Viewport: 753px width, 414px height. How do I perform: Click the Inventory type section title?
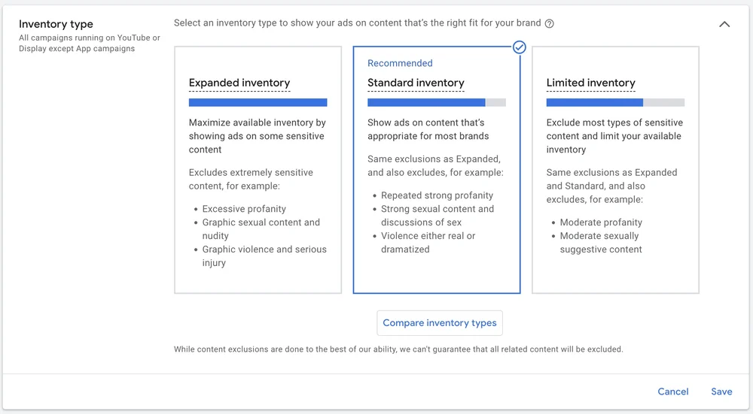(x=56, y=24)
